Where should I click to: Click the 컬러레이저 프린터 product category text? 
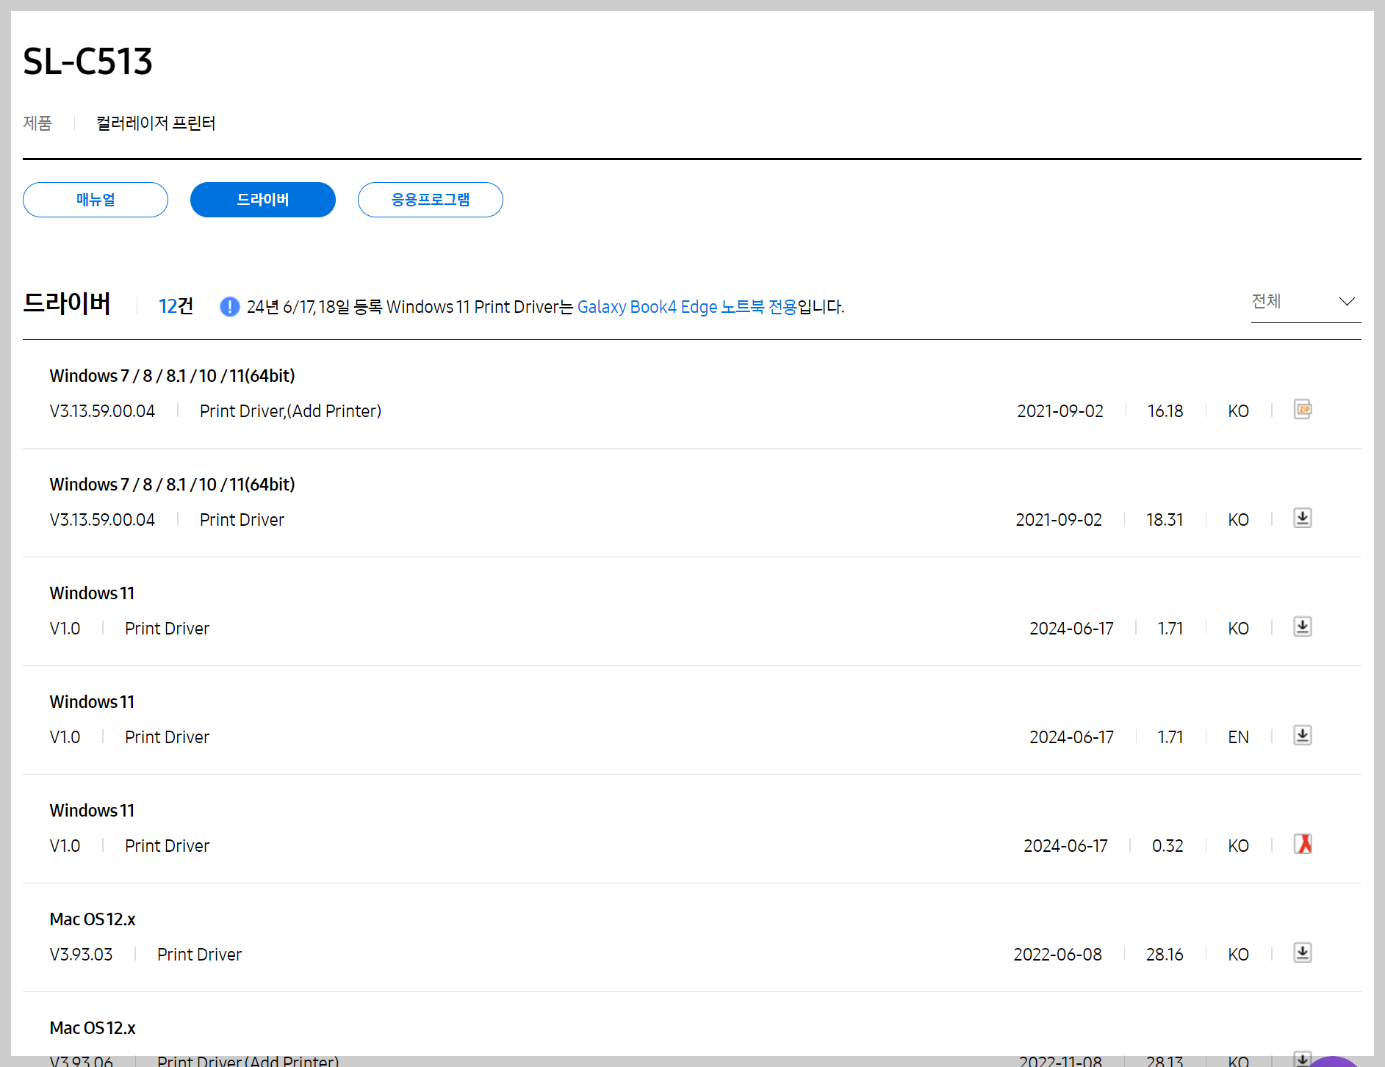(156, 123)
